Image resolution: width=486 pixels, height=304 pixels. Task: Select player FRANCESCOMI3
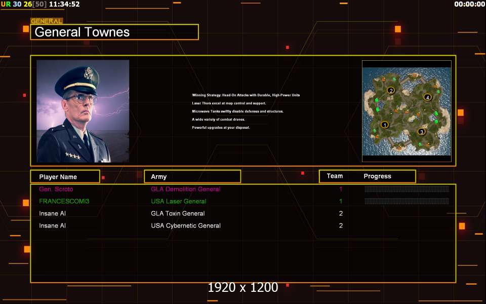64,201
